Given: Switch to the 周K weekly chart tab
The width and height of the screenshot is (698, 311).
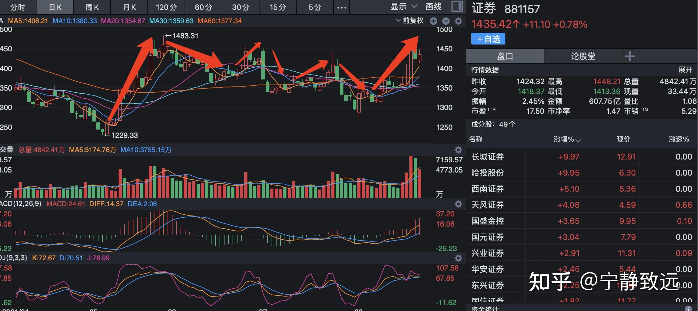Looking at the screenshot, I should (x=92, y=7).
